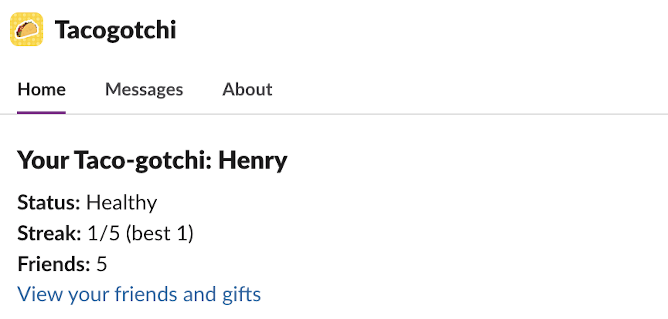The width and height of the screenshot is (668, 319).
Task: Select the name Henry in the heading
Action: point(253,160)
